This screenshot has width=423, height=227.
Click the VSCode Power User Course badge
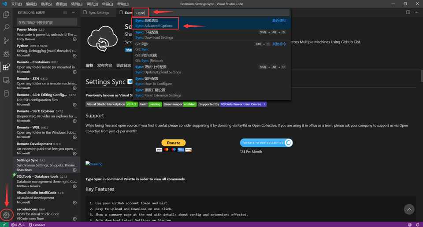coord(232,104)
